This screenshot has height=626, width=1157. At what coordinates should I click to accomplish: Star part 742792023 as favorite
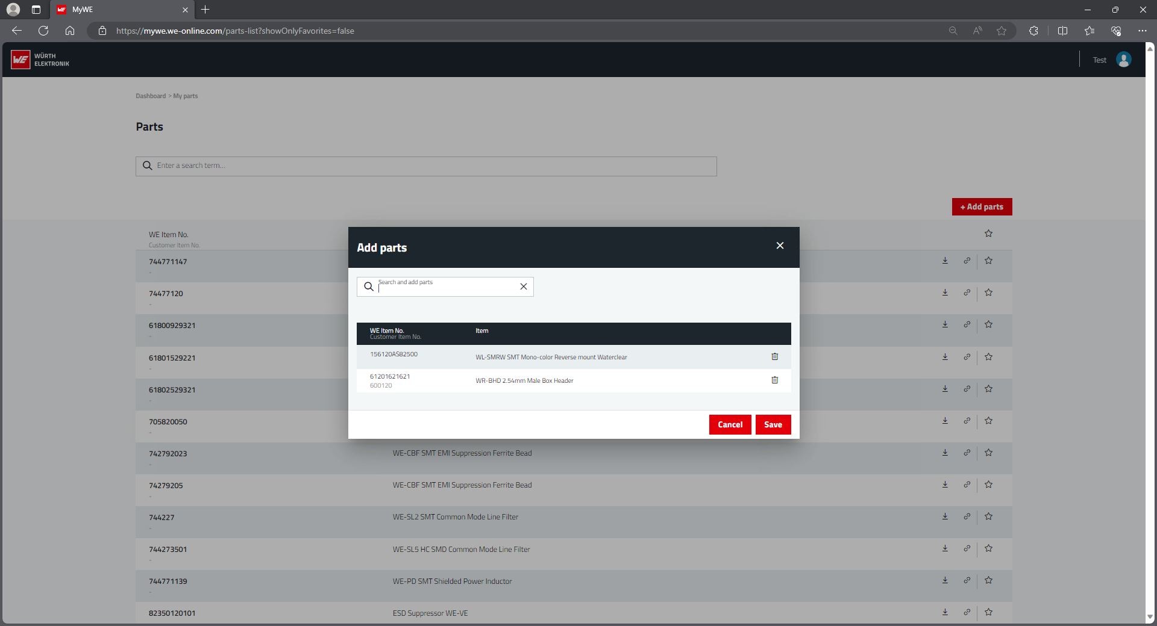coord(988,453)
